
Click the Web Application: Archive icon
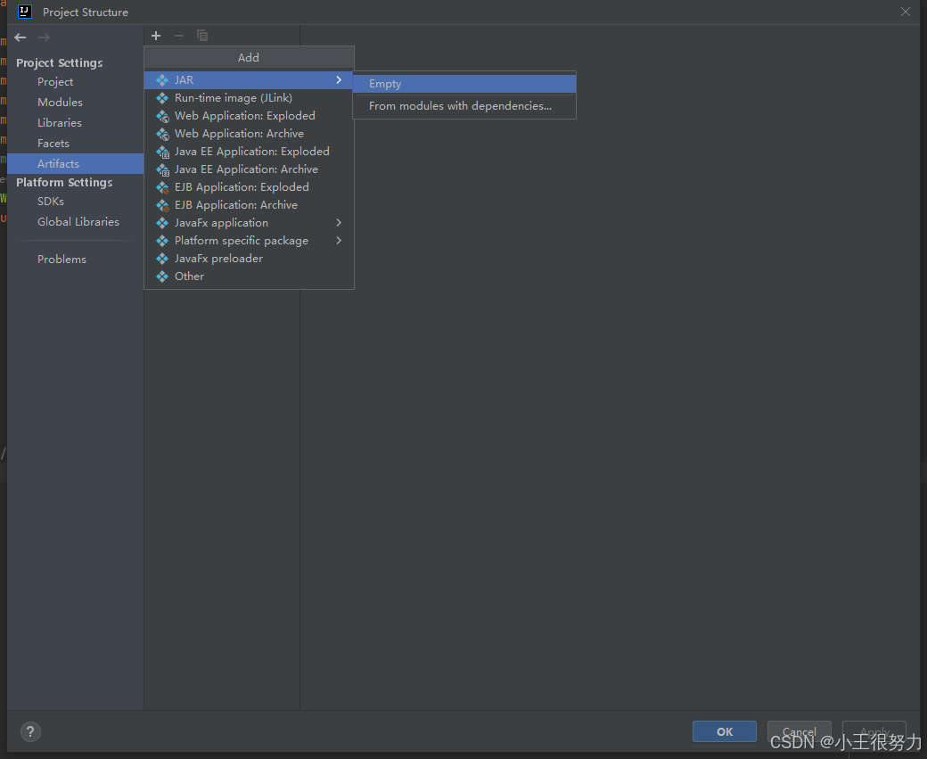pyautogui.click(x=162, y=135)
